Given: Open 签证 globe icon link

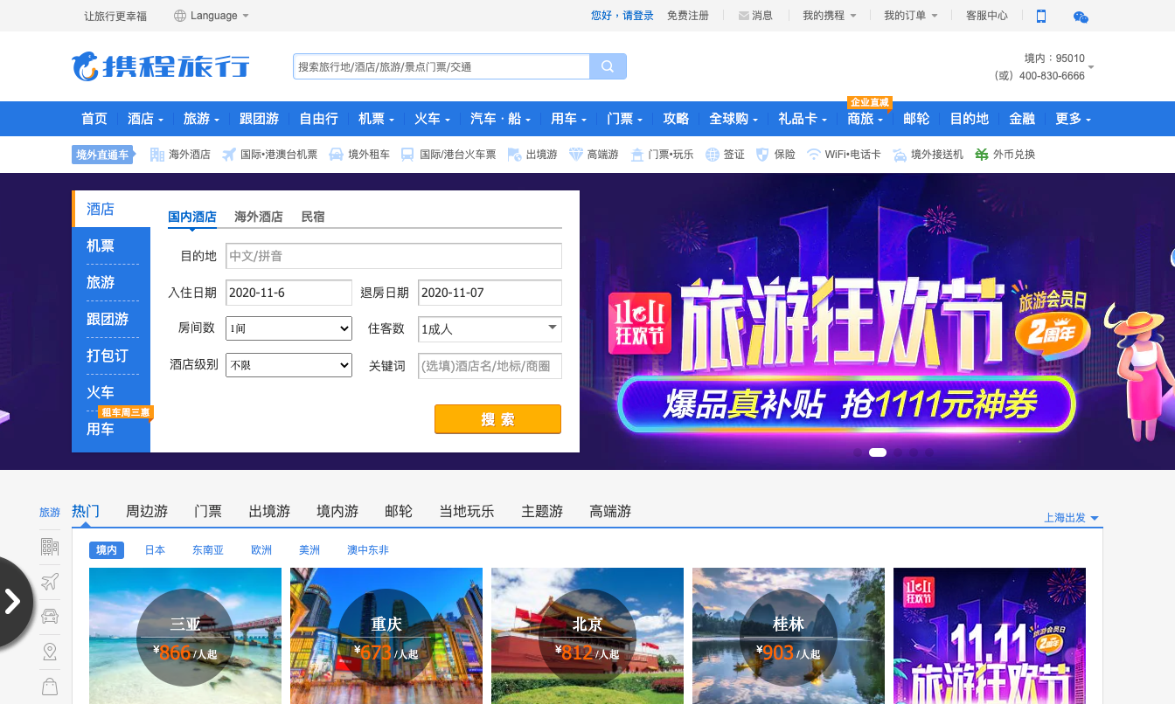Looking at the screenshot, I should pos(725,155).
